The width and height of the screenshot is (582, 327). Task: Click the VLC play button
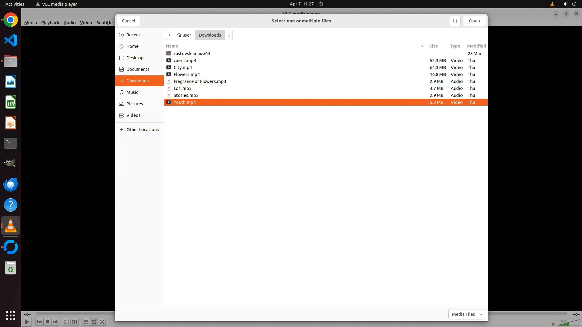(x=27, y=322)
